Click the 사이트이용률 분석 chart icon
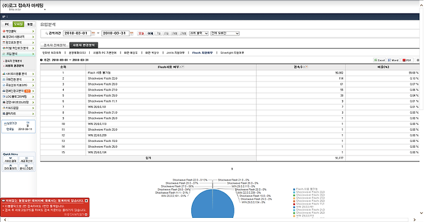 4,74
